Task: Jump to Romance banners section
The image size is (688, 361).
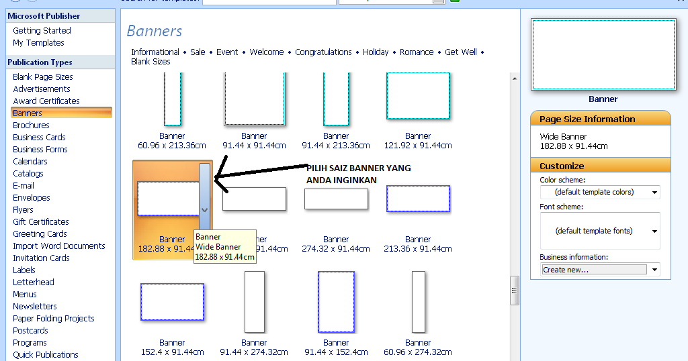Action: 417,52
